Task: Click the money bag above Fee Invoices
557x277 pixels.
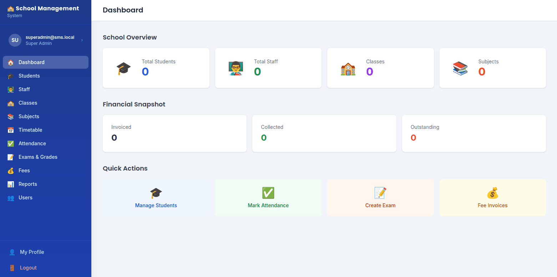Action: click(x=493, y=193)
